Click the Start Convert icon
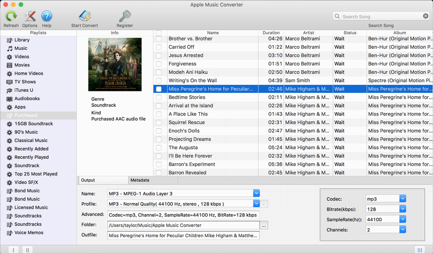433x254 pixels. click(85, 16)
